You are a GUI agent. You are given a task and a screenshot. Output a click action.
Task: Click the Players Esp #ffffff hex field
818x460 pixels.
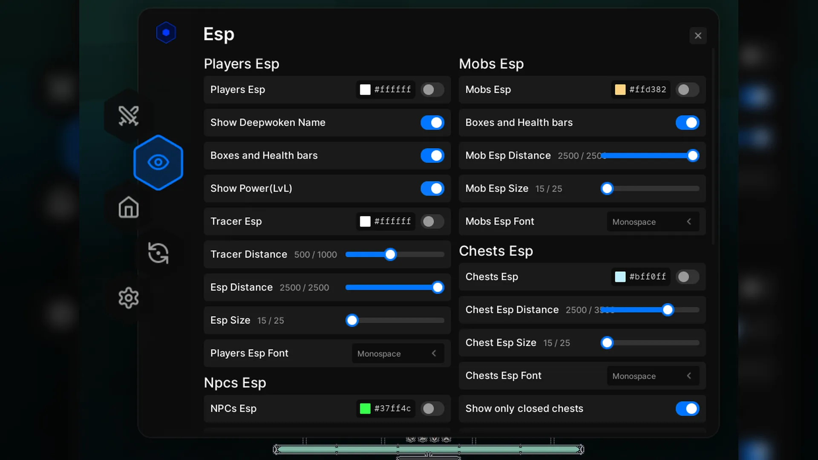(392, 89)
